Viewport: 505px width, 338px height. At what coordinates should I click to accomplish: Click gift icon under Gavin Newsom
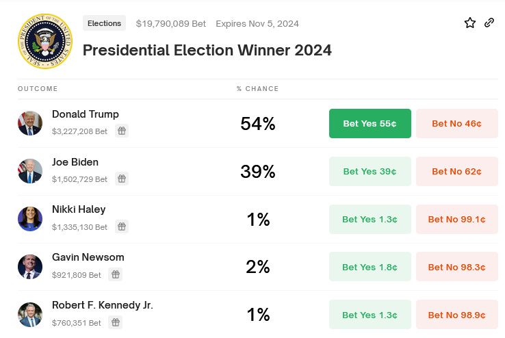point(115,274)
